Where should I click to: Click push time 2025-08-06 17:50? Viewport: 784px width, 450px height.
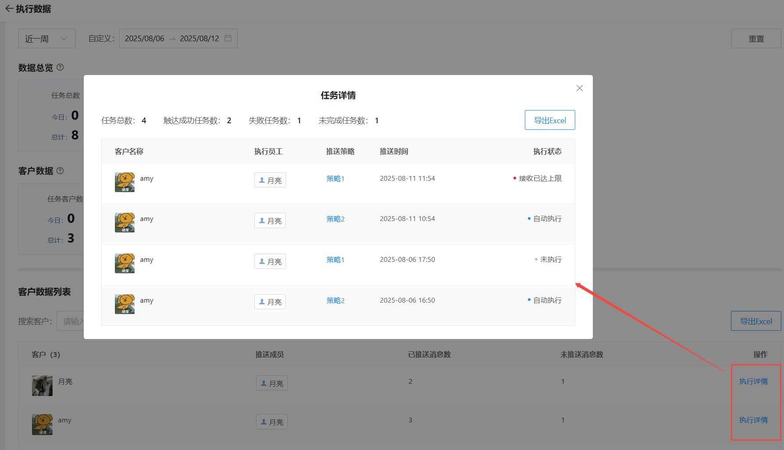[407, 260]
